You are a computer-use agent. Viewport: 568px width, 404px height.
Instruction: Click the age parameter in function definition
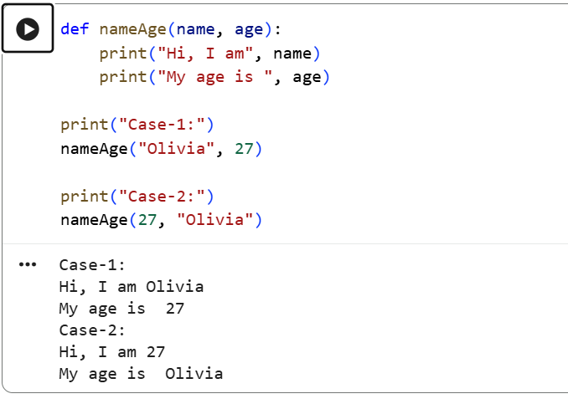249,29
